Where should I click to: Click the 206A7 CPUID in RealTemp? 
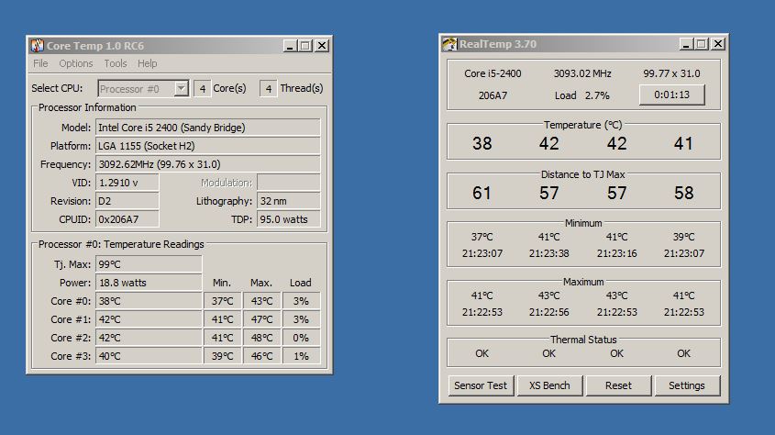[493, 95]
